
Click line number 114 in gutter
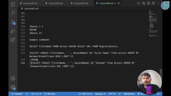23,40
